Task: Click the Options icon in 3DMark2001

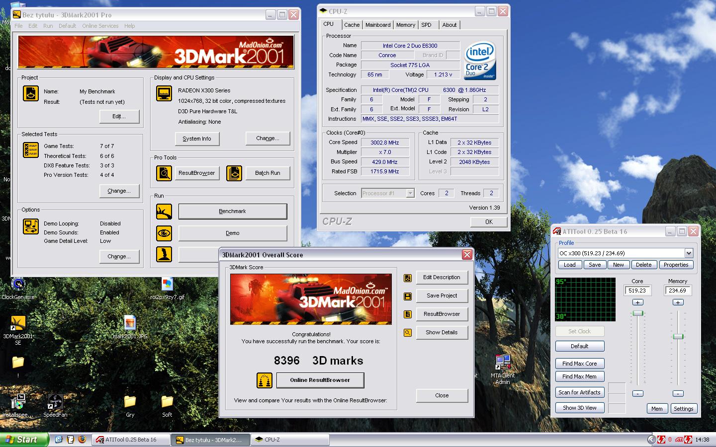Action: pyautogui.click(x=31, y=226)
